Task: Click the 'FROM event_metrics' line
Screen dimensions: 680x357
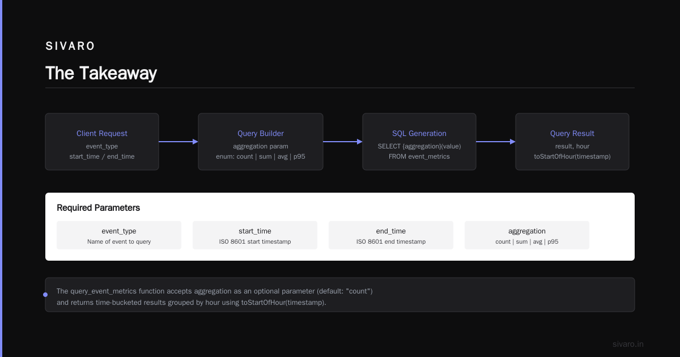Action: click(419, 156)
